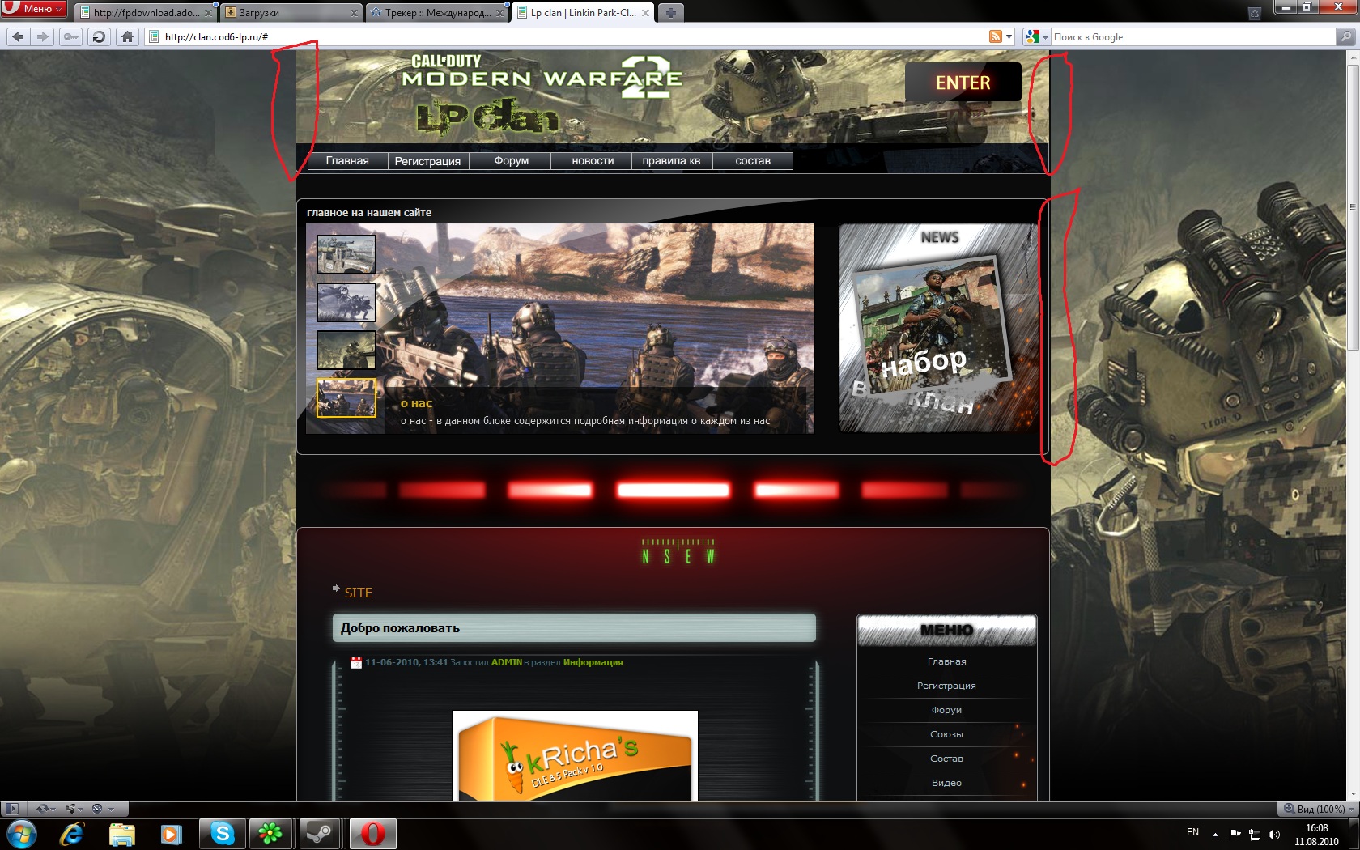Open the Windows Start menu
This screenshot has height=850, width=1360.
[21, 834]
